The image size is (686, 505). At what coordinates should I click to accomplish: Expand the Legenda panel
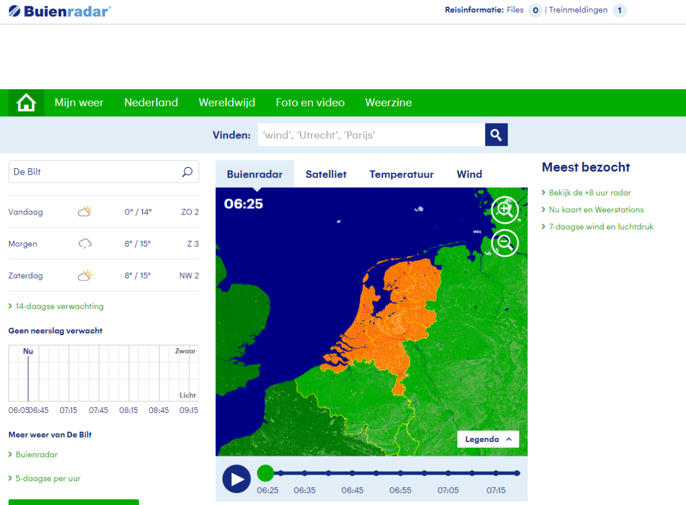point(488,439)
